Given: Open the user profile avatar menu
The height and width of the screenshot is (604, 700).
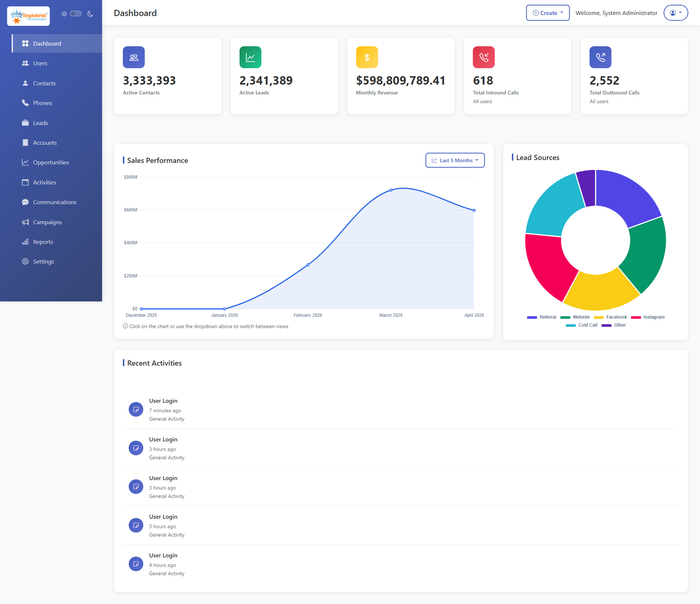Looking at the screenshot, I should pyautogui.click(x=673, y=12).
